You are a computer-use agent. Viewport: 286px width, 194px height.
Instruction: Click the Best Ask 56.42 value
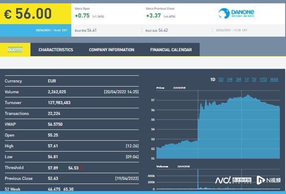click(x=163, y=30)
